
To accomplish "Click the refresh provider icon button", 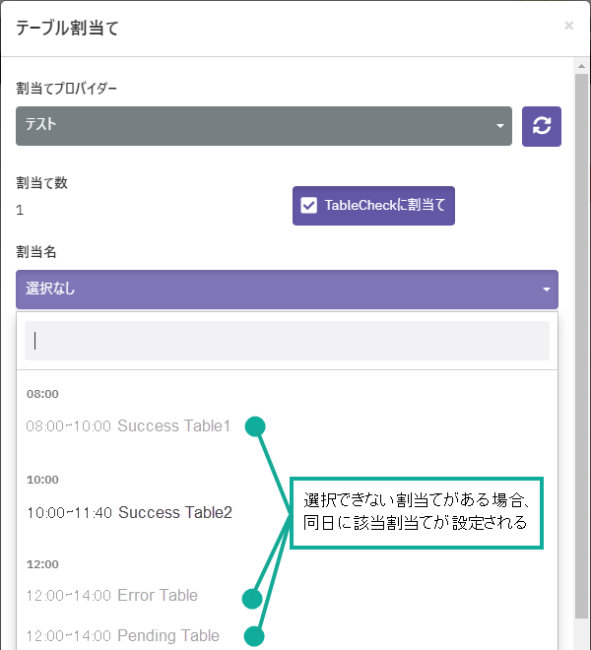I will [x=541, y=126].
